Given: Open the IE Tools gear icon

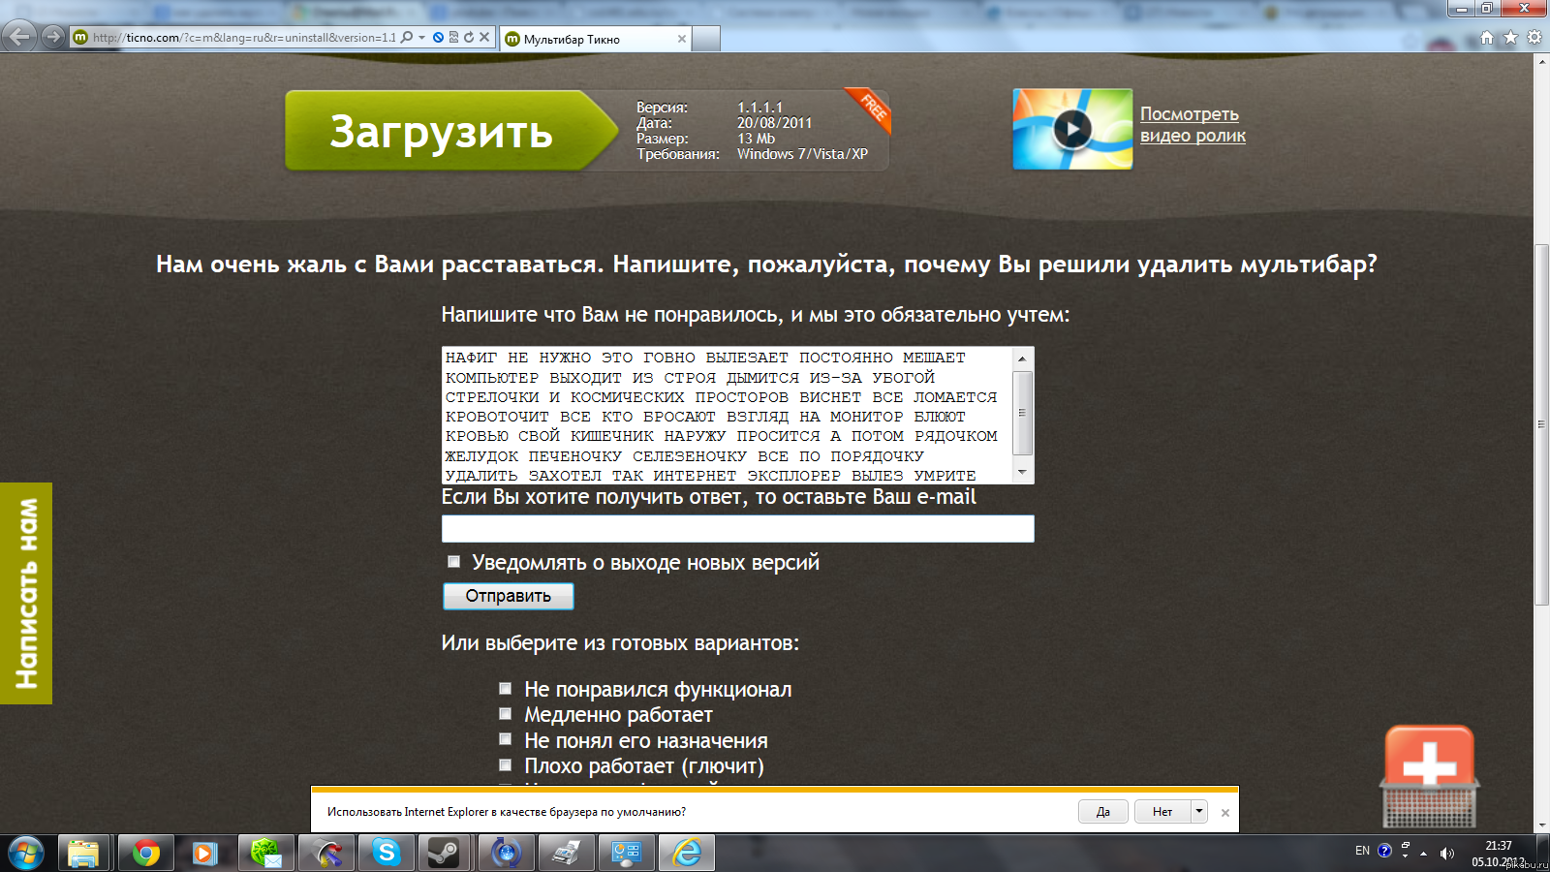Looking at the screenshot, I should pos(1534,38).
